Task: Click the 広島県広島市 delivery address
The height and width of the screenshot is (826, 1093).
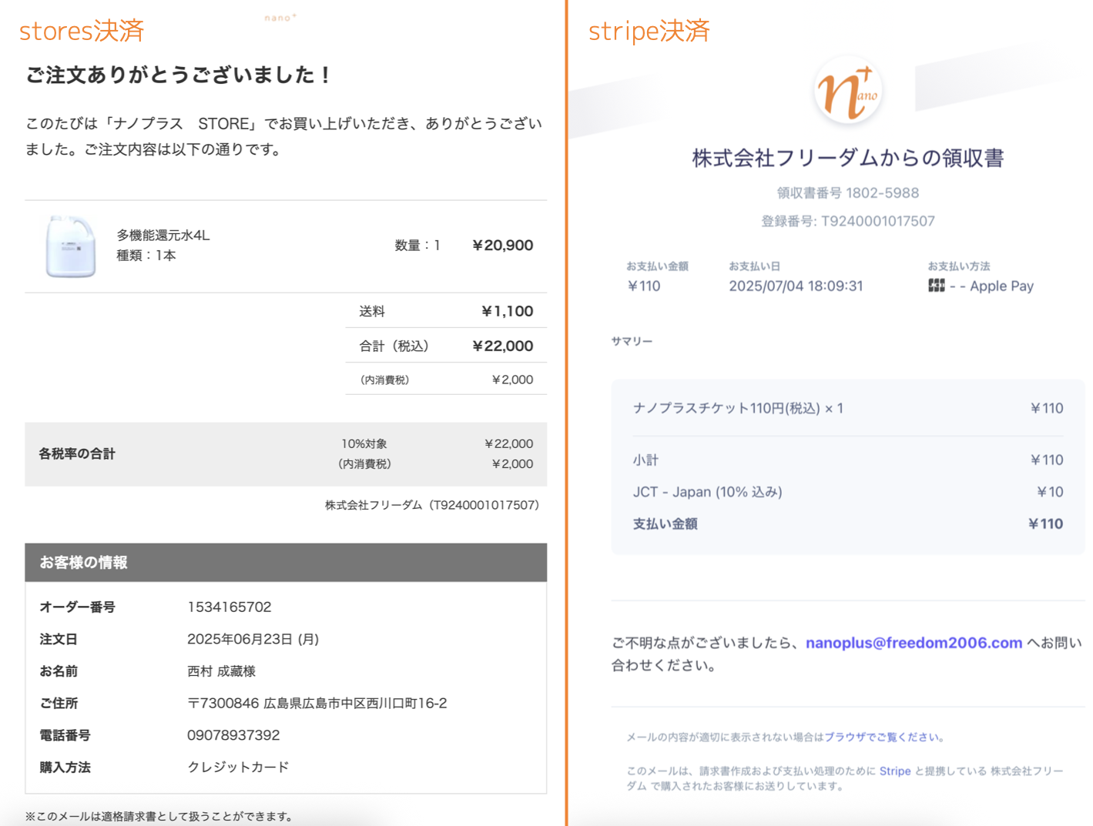Action: (317, 703)
